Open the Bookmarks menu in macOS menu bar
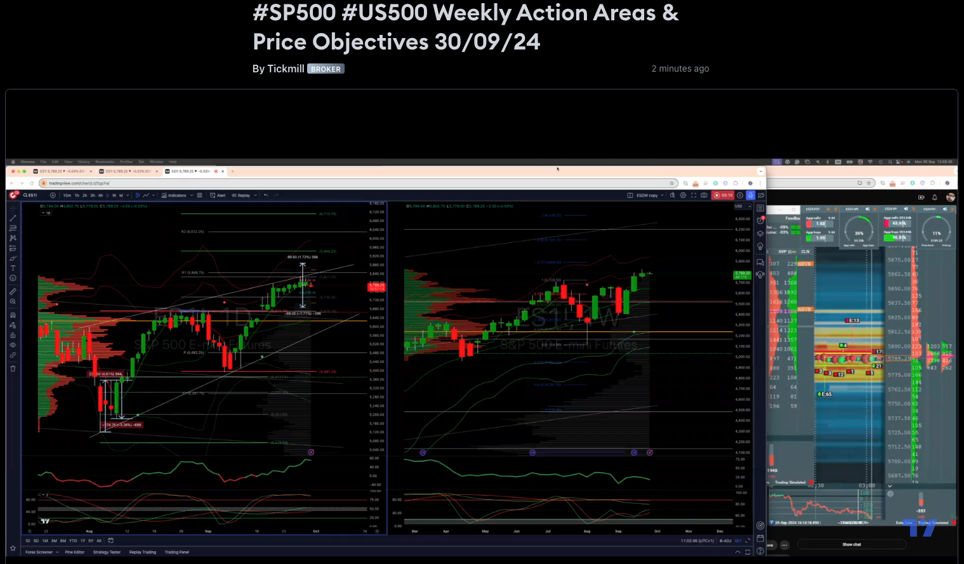The width and height of the screenshot is (964, 564). 105,162
